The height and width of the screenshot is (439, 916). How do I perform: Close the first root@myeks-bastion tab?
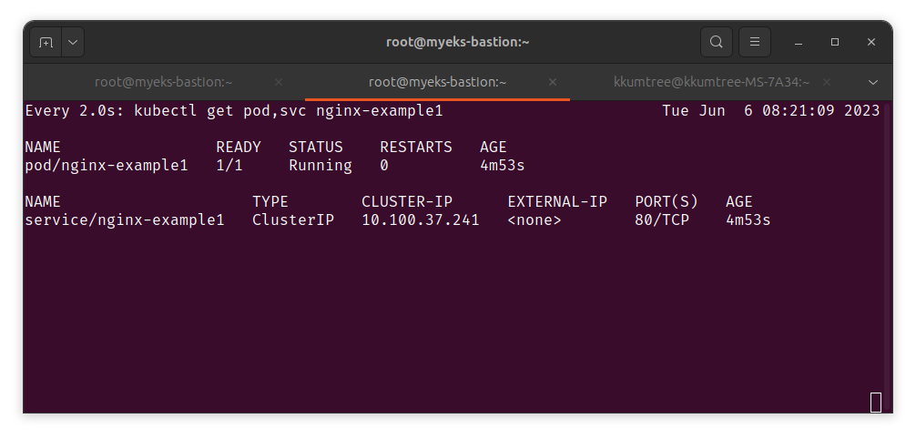[279, 82]
